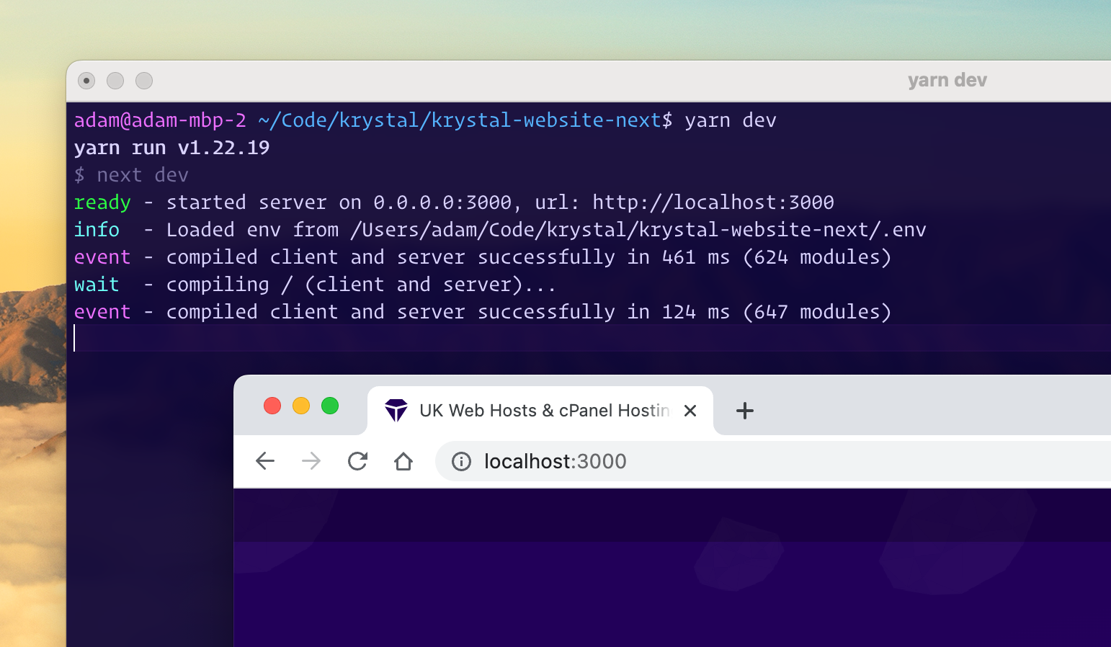Select the UK Web Hosts & cPanel tab

click(540, 411)
